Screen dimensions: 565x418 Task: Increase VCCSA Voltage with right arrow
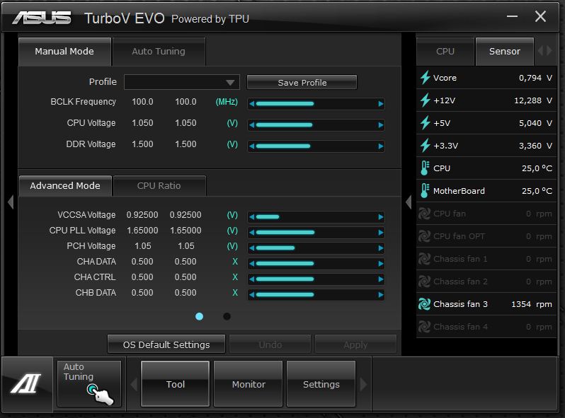point(380,217)
